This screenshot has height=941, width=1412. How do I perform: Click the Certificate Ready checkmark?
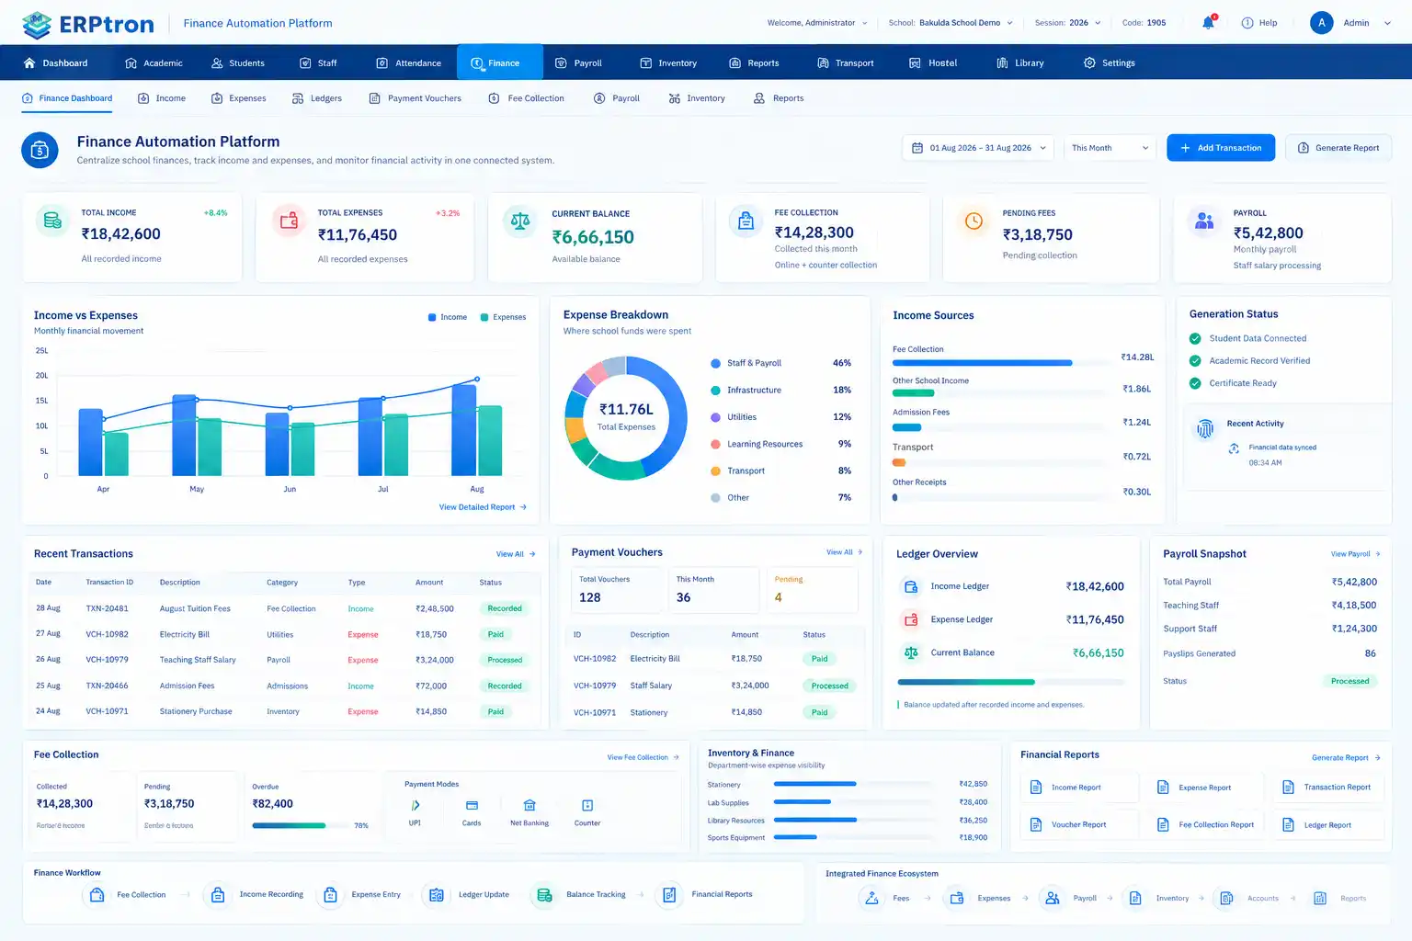[1195, 383]
